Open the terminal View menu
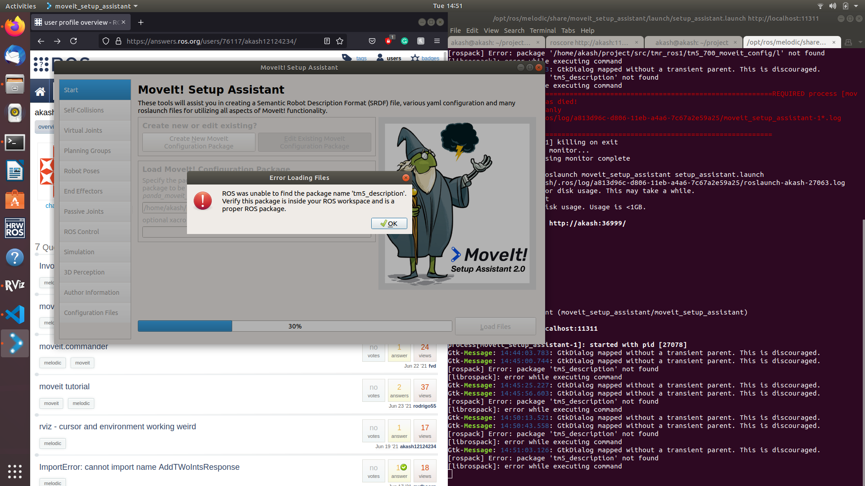Viewport: 865px width, 486px height. [x=491, y=31]
